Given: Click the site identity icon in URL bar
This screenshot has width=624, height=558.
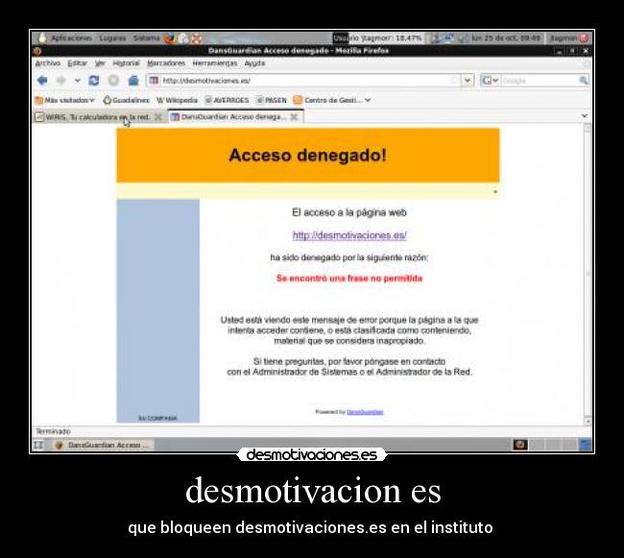Looking at the screenshot, I should tap(154, 81).
